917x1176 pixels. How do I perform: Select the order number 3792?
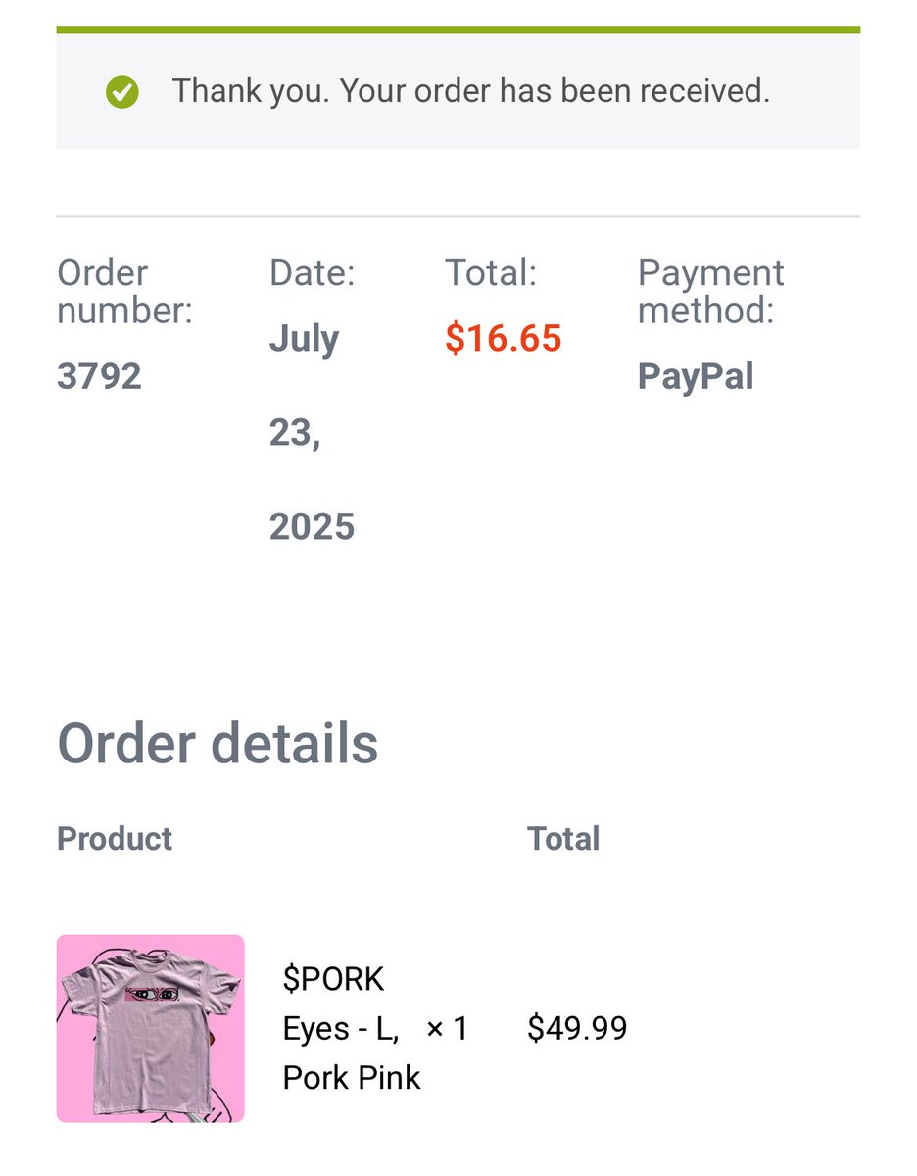99,375
